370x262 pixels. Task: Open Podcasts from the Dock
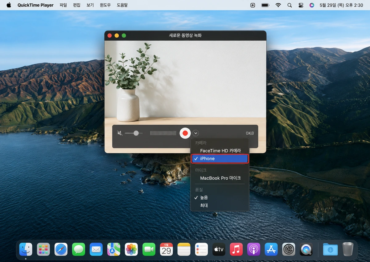pos(254,249)
